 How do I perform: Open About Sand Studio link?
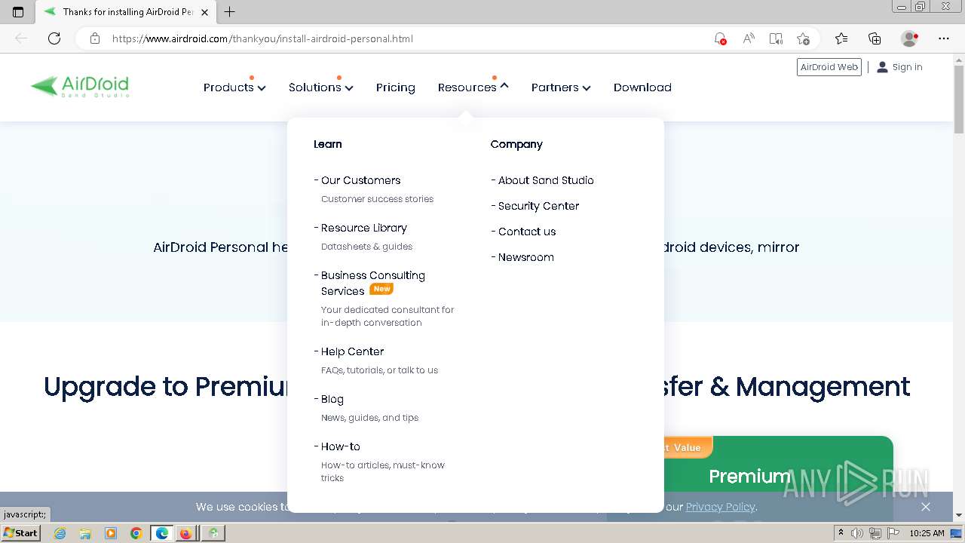tap(546, 180)
